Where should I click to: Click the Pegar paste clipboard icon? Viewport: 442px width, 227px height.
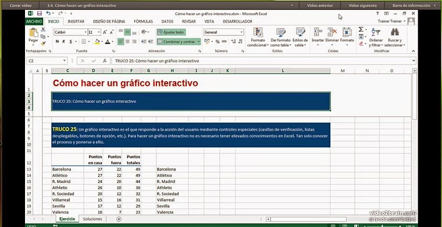tap(34, 33)
